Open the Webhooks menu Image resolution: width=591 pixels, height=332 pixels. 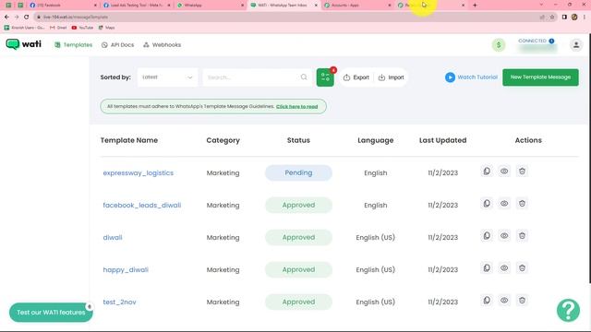point(163,45)
